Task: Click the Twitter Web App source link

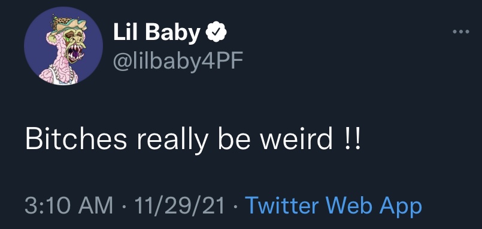Action: [334, 206]
